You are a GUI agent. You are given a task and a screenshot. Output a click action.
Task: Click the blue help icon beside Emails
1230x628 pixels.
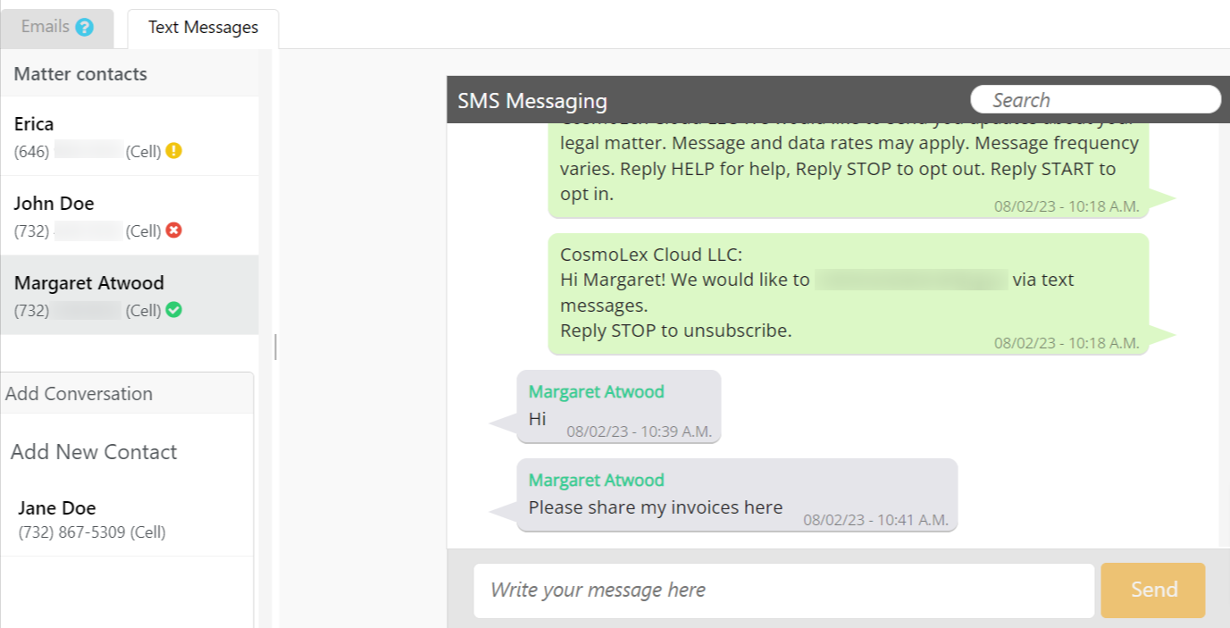click(x=84, y=28)
